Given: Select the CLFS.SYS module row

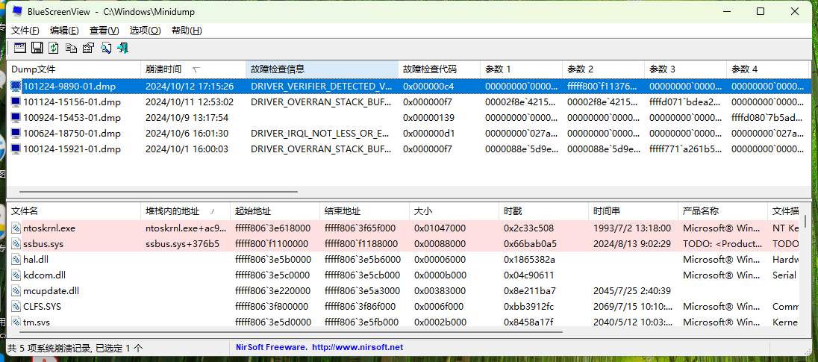Looking at the screenshot, I should tap(403, 306).
